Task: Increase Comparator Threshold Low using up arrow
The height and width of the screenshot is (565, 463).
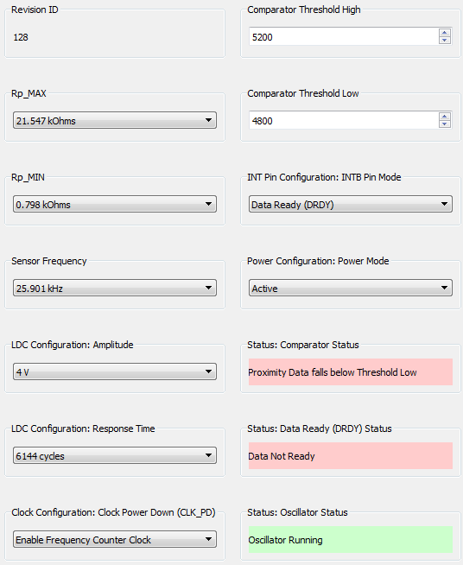Action: pos(444,117)
